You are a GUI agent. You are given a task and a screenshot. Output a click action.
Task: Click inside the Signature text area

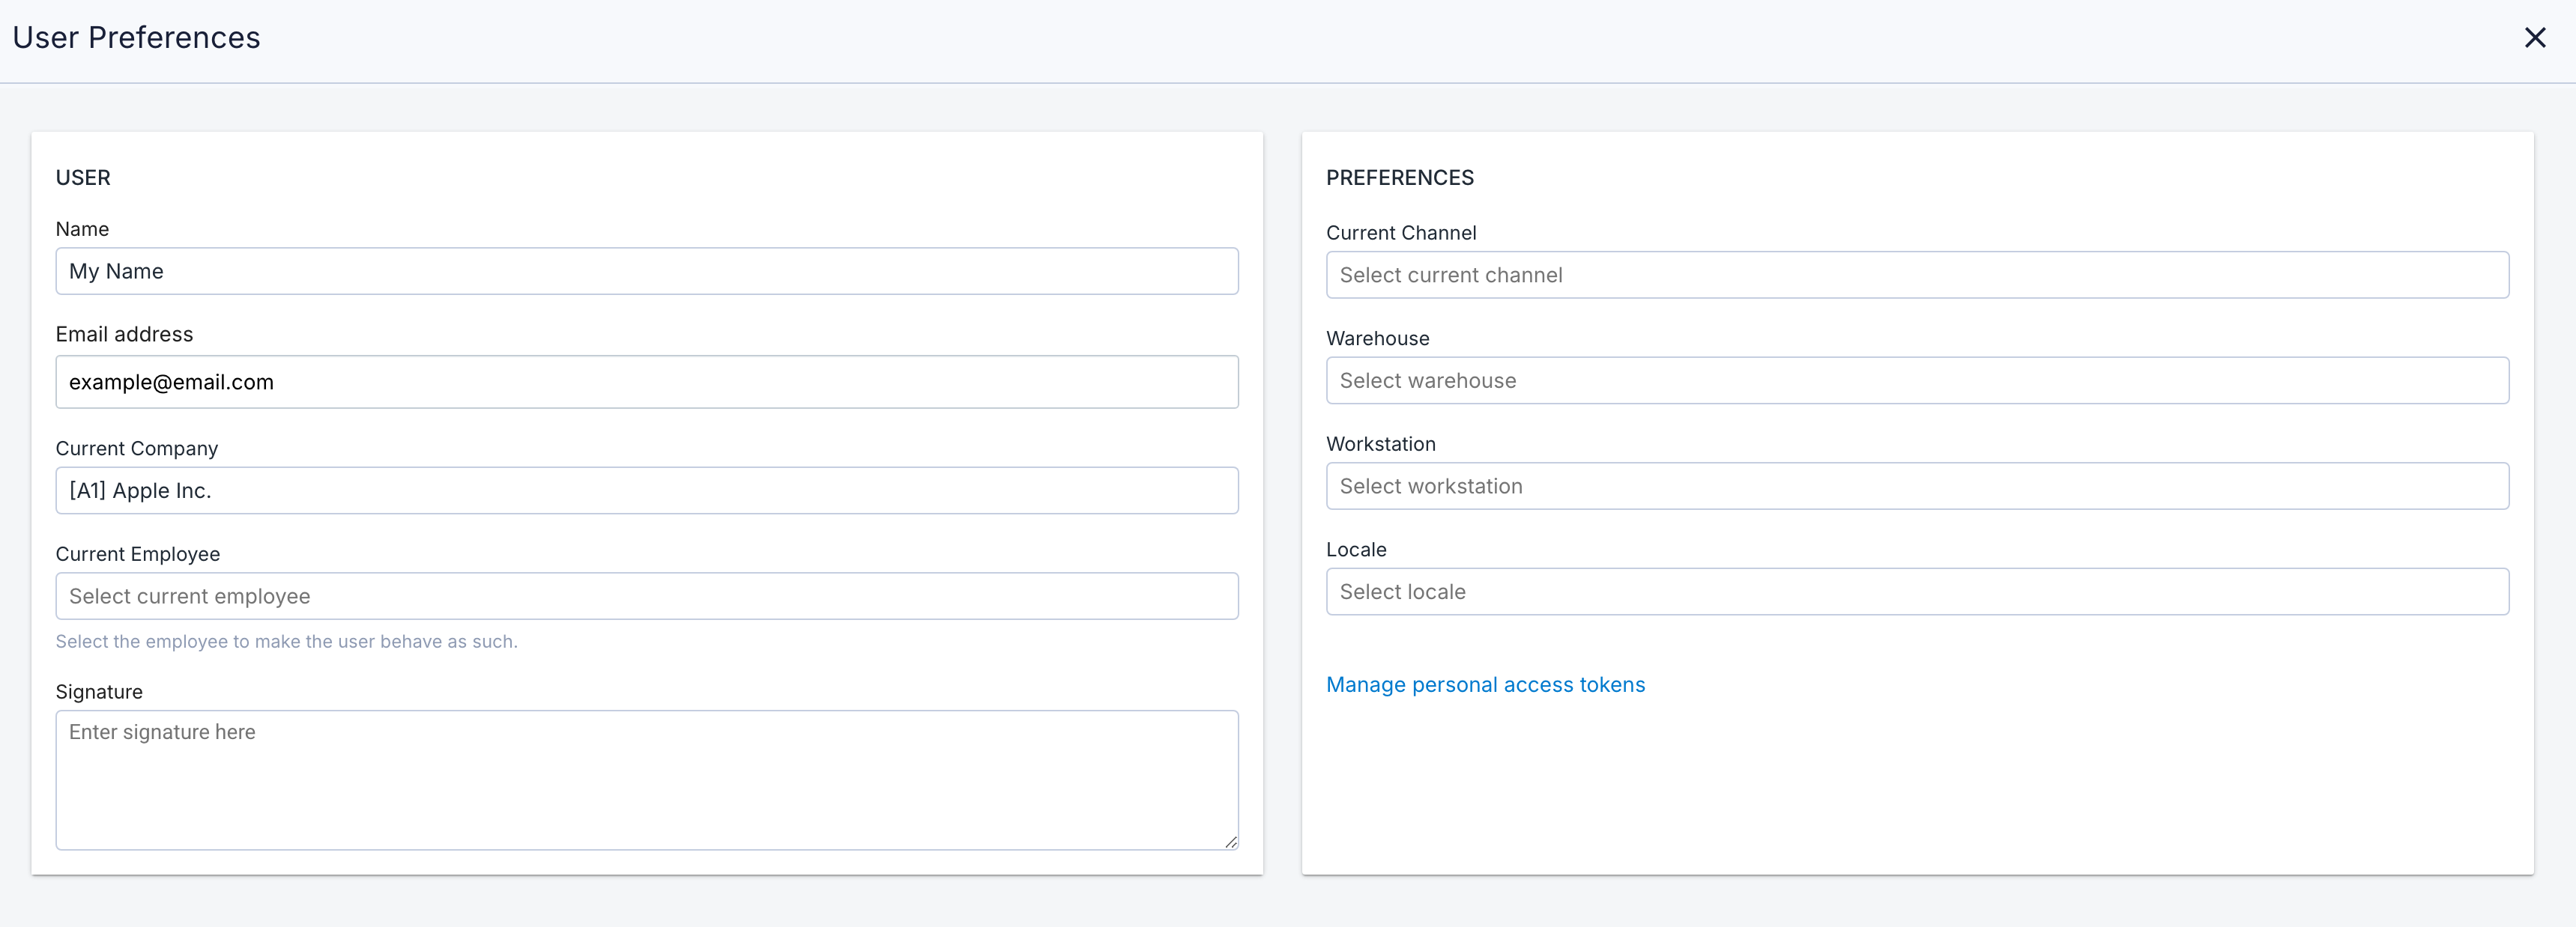pos(646,779)
